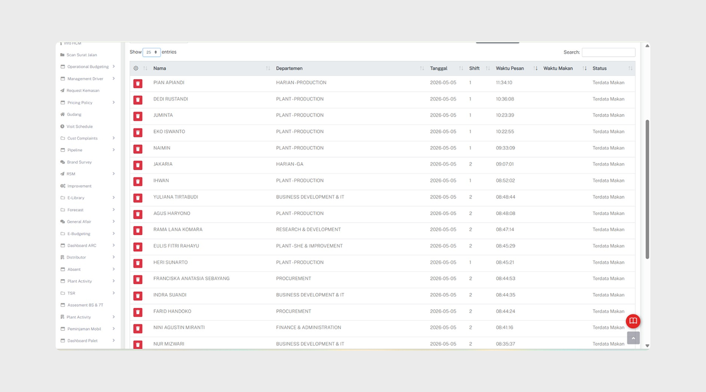Sort table by Nama column
This screenshot has height=392, width=706.
click(x=211, y=68)
